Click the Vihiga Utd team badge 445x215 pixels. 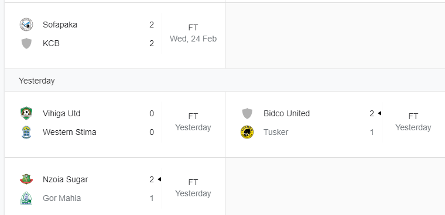[x=26, y=113]
